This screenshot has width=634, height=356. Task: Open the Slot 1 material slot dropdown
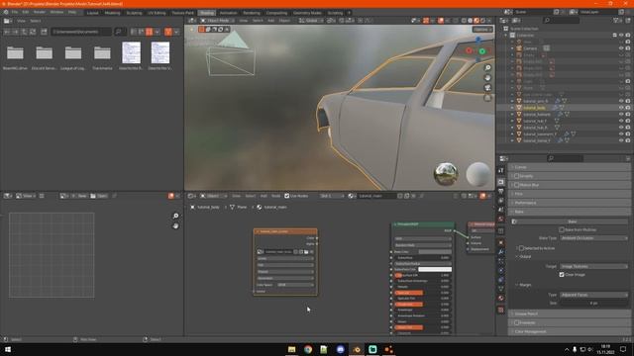pyautogui.click(x=332, y=196)
